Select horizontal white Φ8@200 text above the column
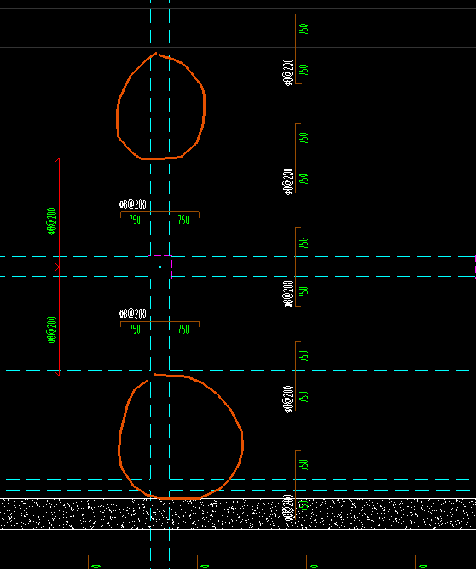The image size is (476, 569). (133, 204)
